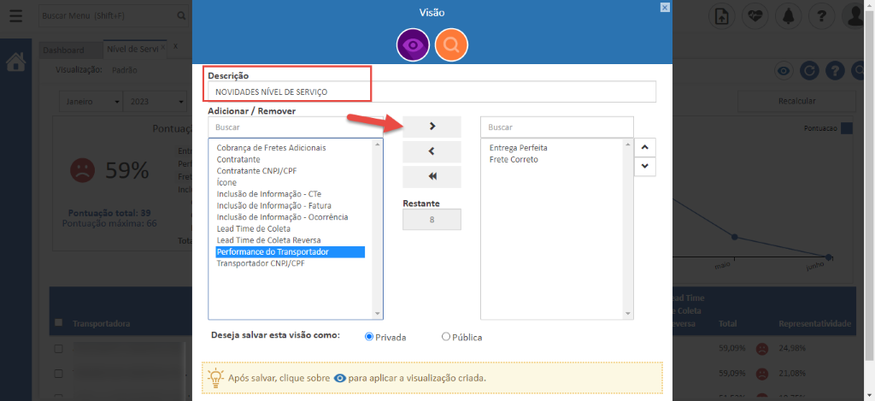Click the home icon in sidebar

15,62
